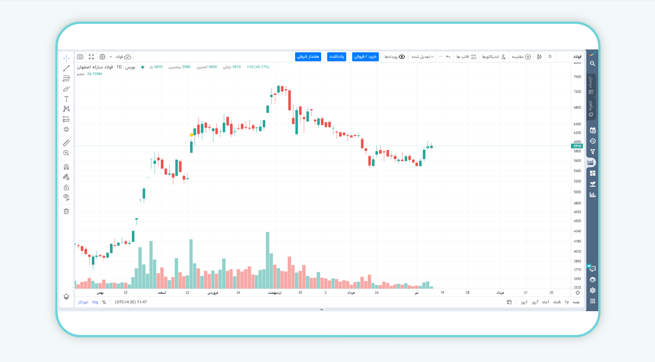Open the تعدیل شده dropdown
Viewport: 655px width, 362px height.
(x=423, y=57)
